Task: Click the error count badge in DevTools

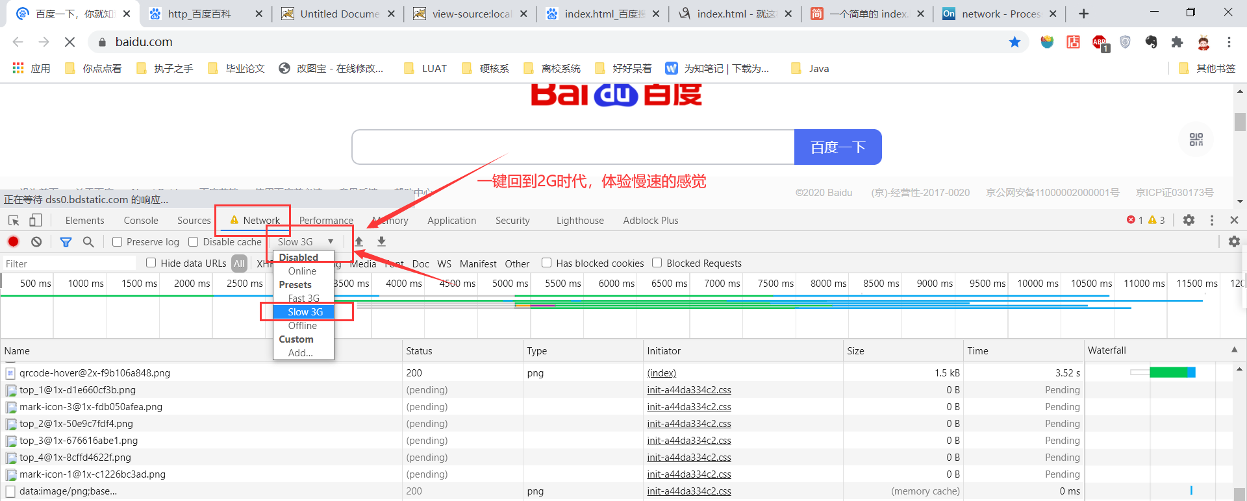Action: [x=1135, y=220]
